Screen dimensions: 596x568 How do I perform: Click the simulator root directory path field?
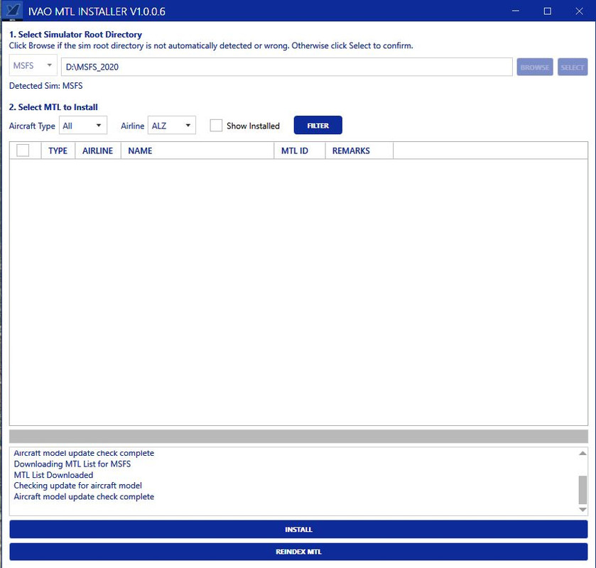click(286, 67)
